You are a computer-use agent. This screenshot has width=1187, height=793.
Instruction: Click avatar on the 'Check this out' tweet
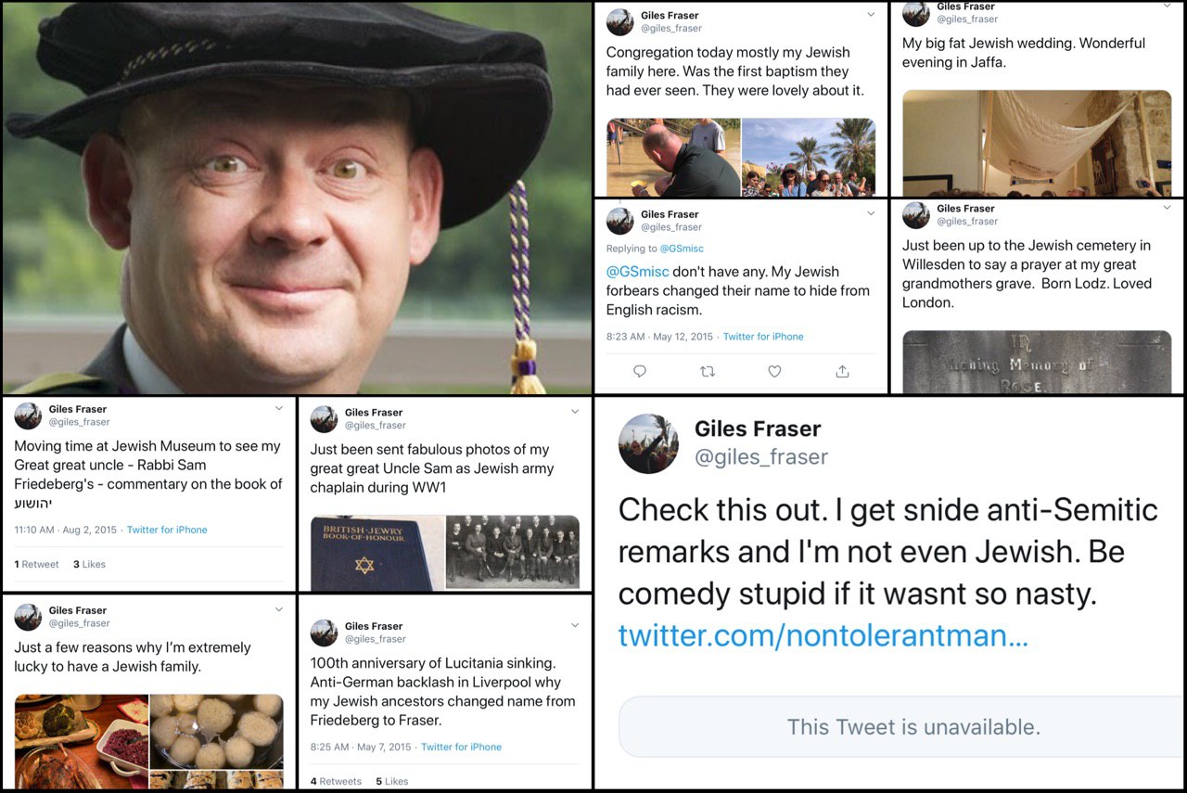tap(648, 441)
